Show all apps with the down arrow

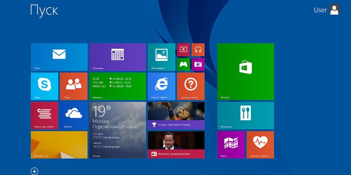pos(34,171)
